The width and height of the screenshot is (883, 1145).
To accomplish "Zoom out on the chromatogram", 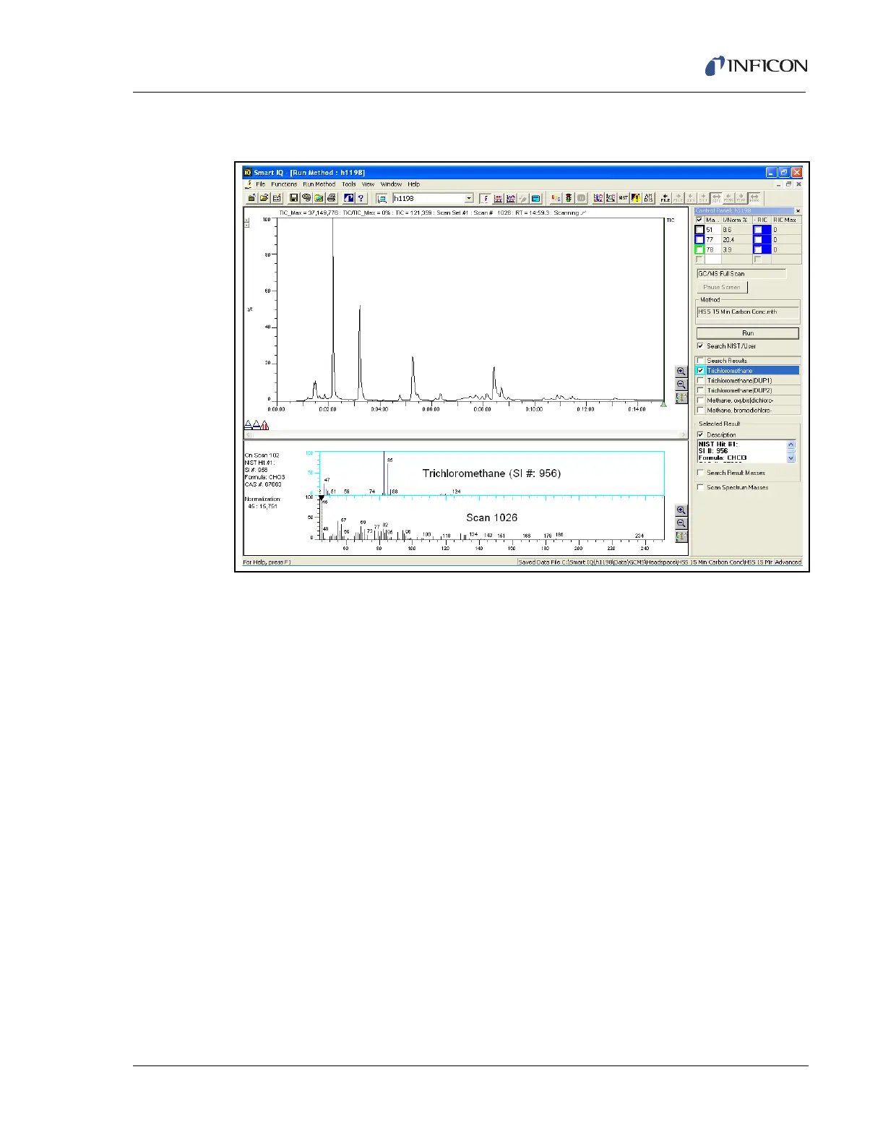I will (681, 385).
